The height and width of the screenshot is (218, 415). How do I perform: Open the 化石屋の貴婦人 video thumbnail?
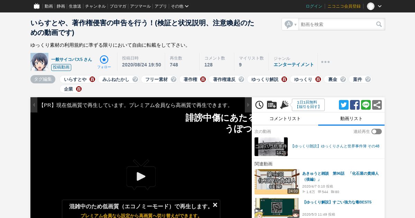point(277,182)
